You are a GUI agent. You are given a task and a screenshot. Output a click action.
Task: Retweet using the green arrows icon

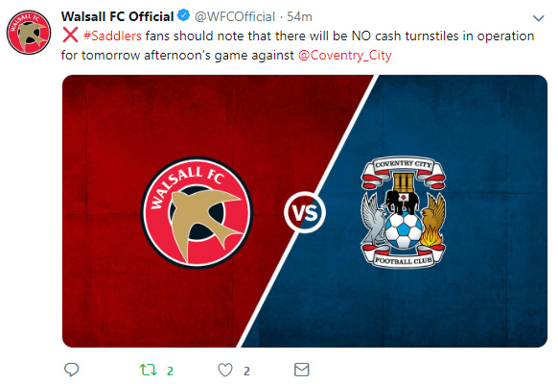point(148,370)
